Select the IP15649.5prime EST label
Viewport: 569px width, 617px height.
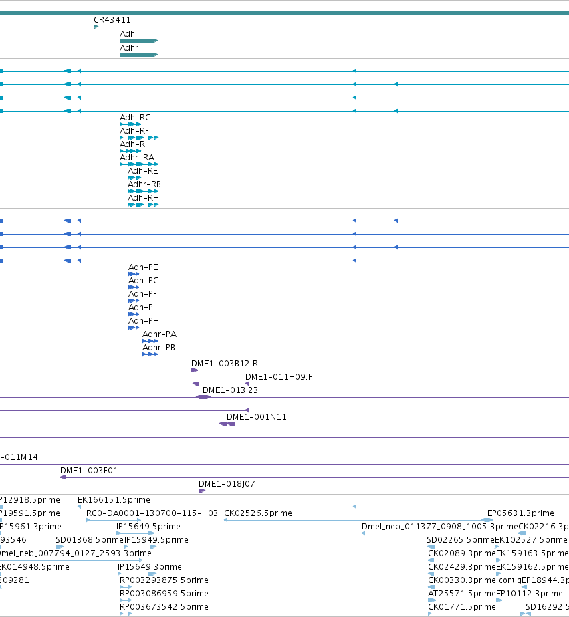(148, 527)
